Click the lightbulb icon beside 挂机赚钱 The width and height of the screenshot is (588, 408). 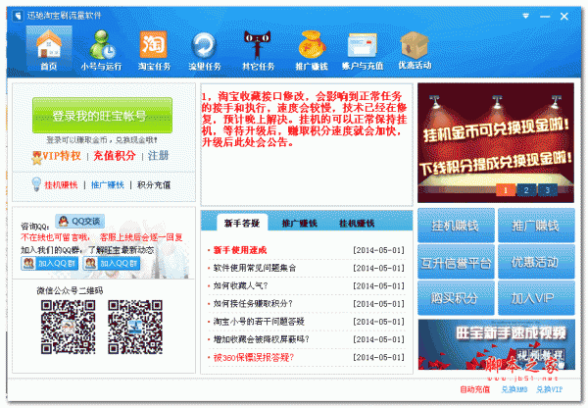point(36,184)
